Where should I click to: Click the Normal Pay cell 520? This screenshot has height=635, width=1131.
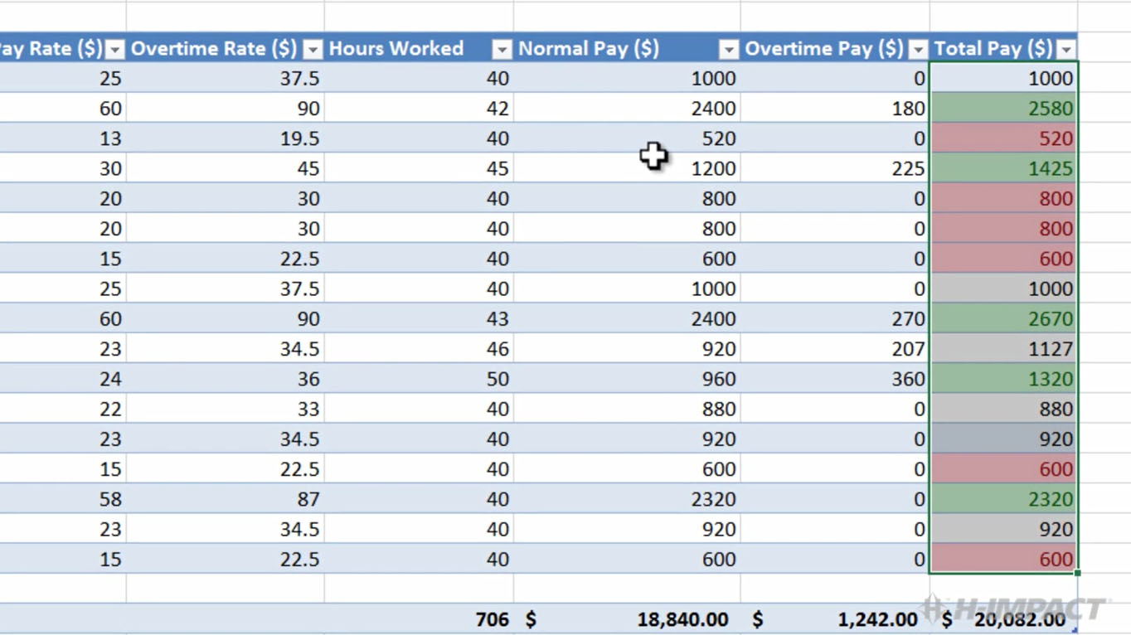(626, 138)
